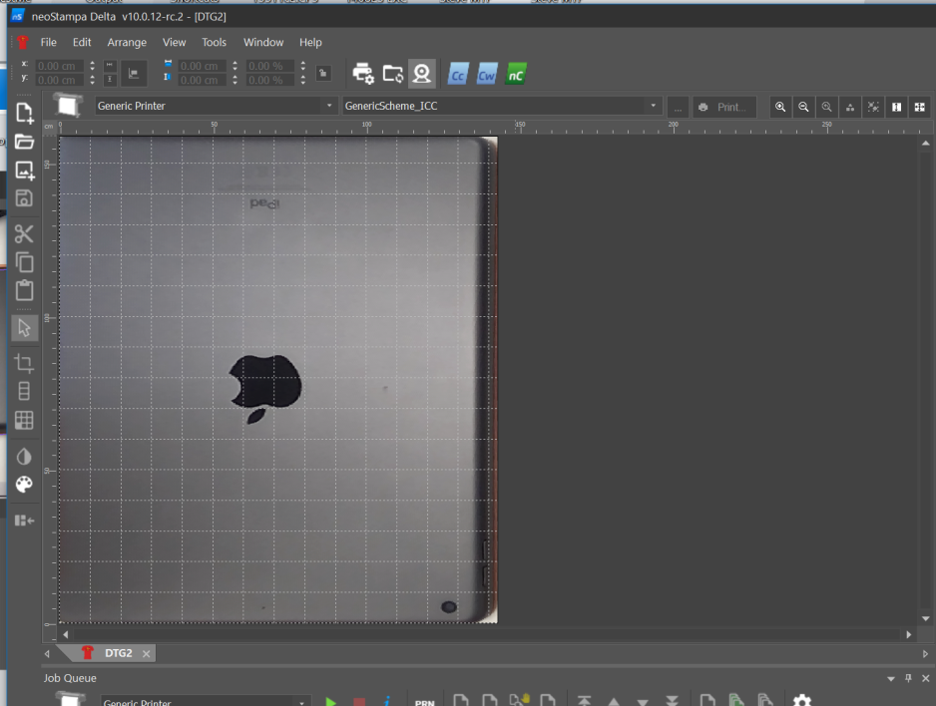Click the Cc blue module icon
The height and width of the screenshot is (706, 936).
pos(458,74)
